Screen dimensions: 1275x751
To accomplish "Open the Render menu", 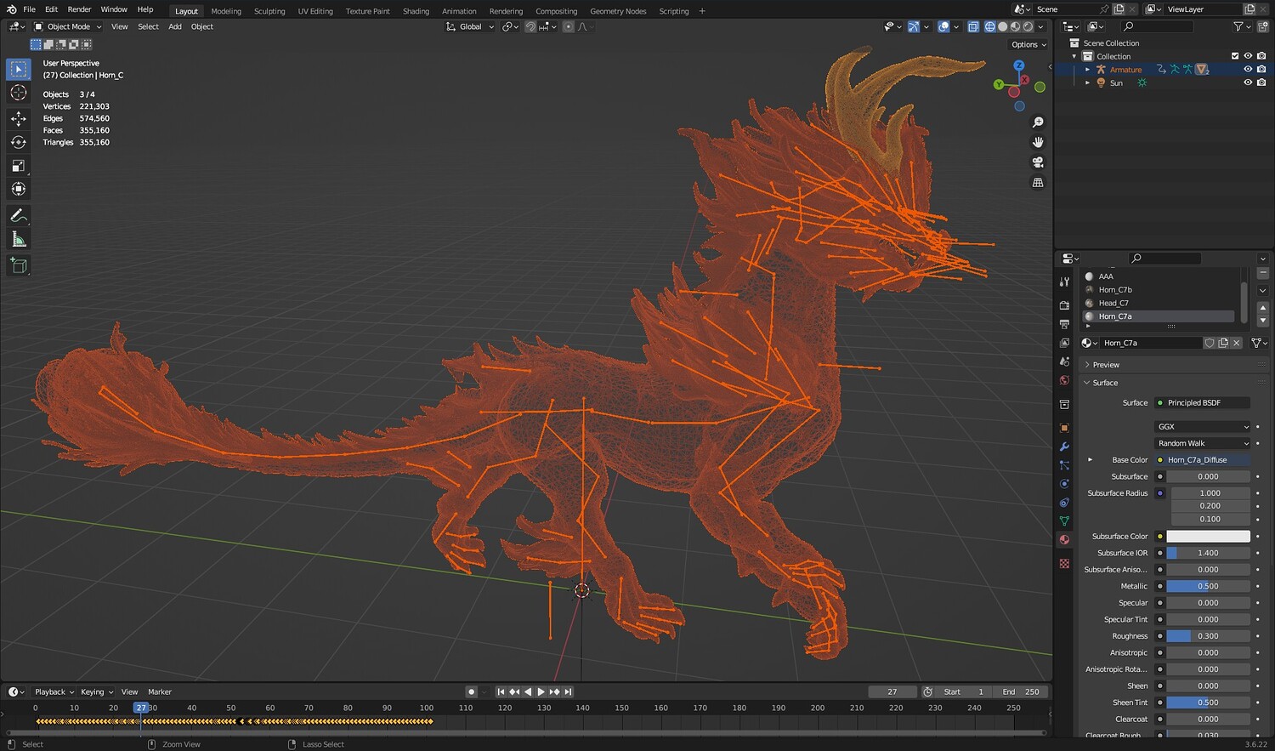I will click(79, 9).
